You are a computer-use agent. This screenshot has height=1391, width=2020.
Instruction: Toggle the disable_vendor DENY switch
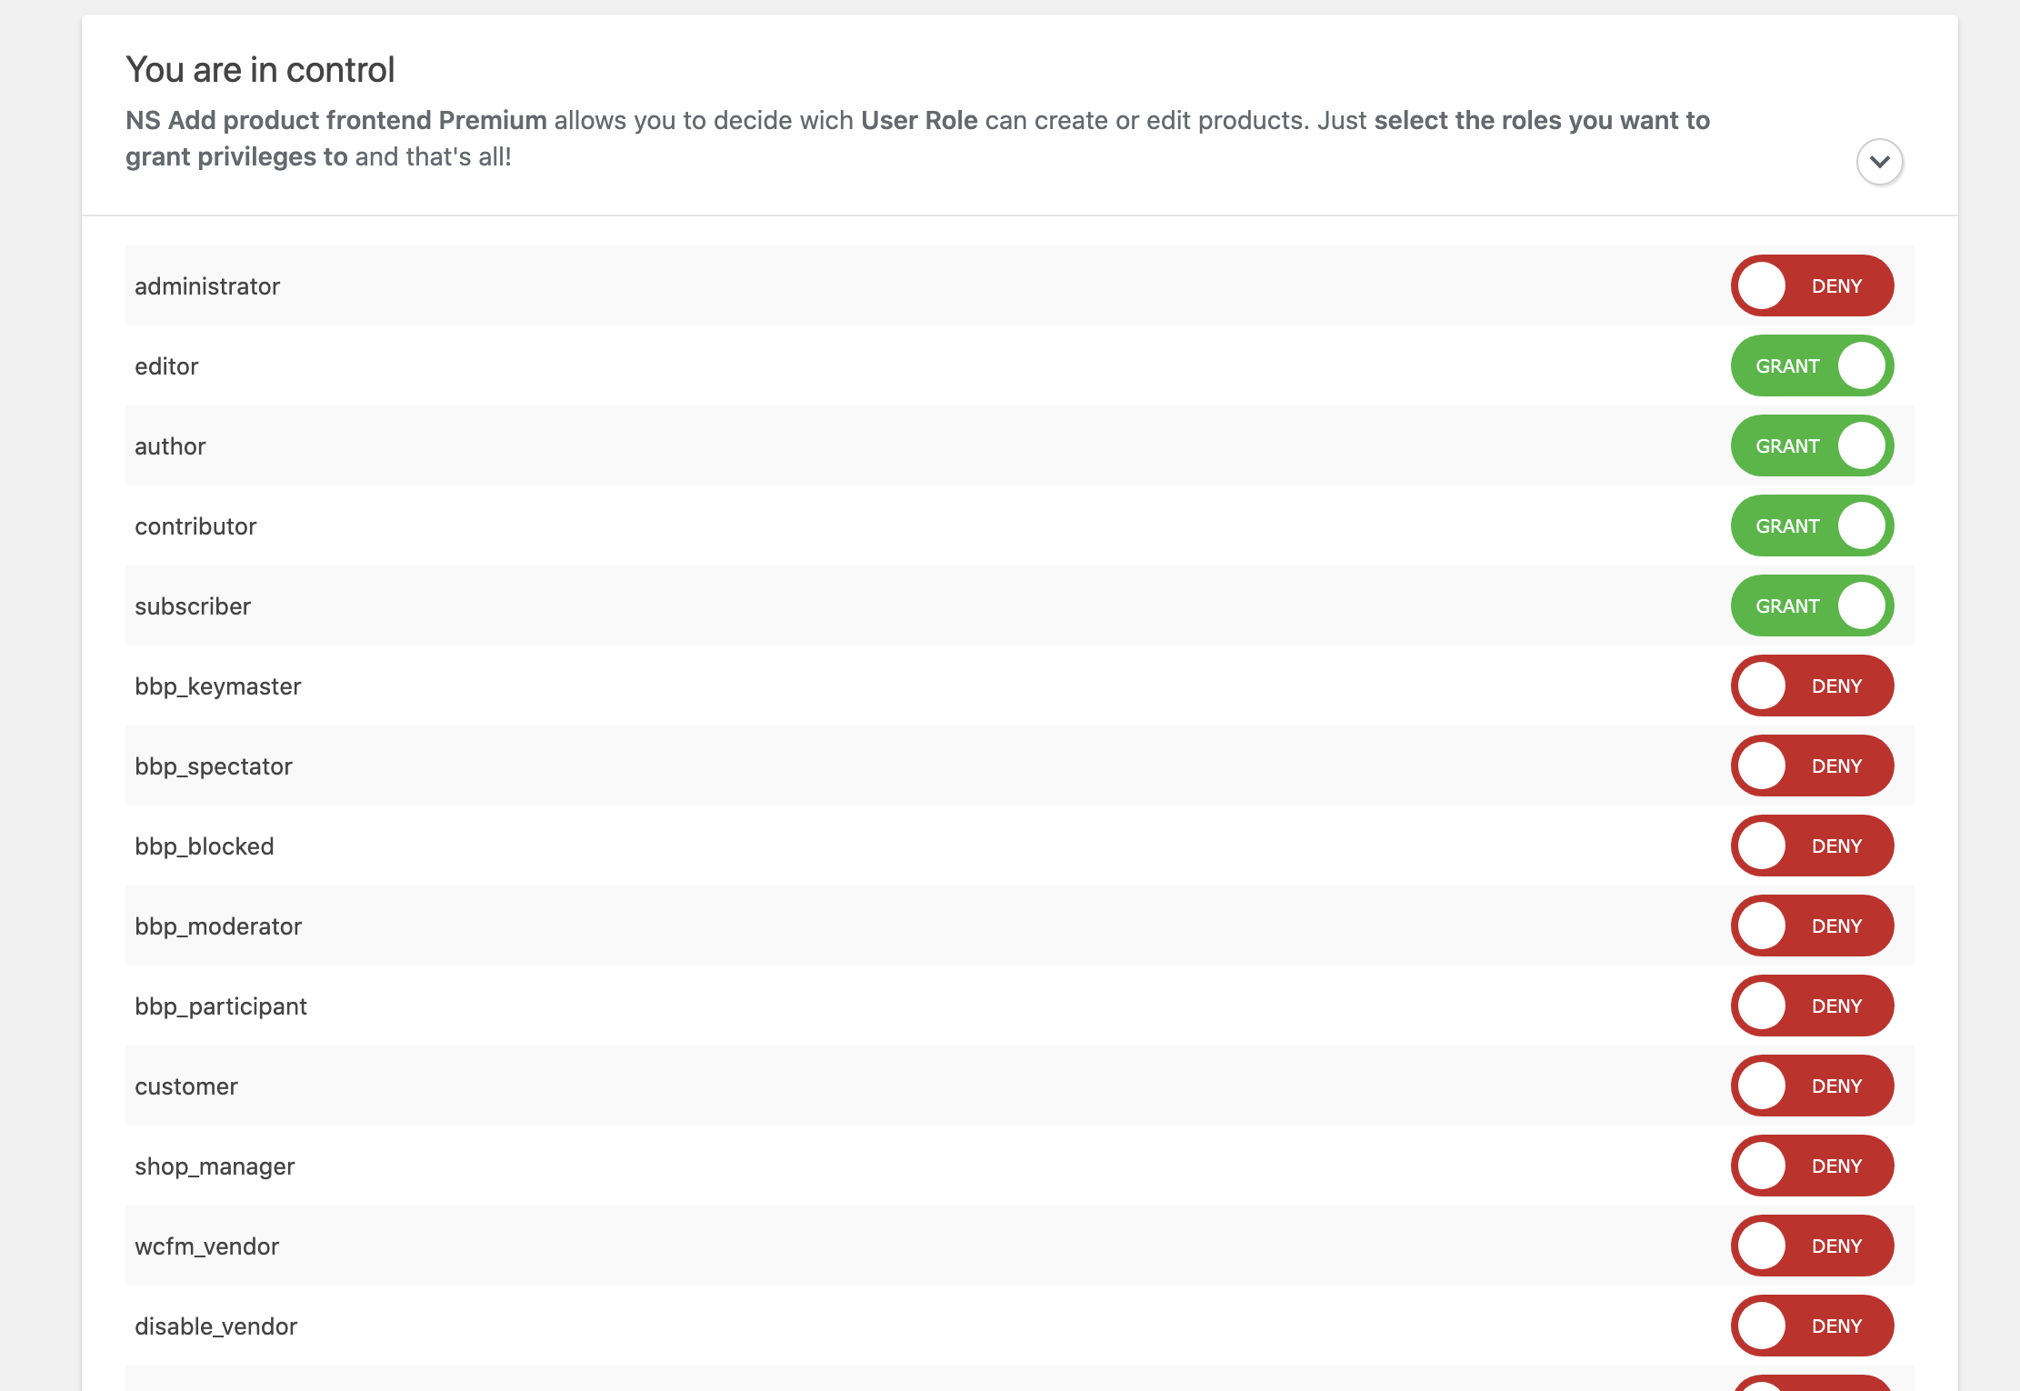pos(1812,1326)
